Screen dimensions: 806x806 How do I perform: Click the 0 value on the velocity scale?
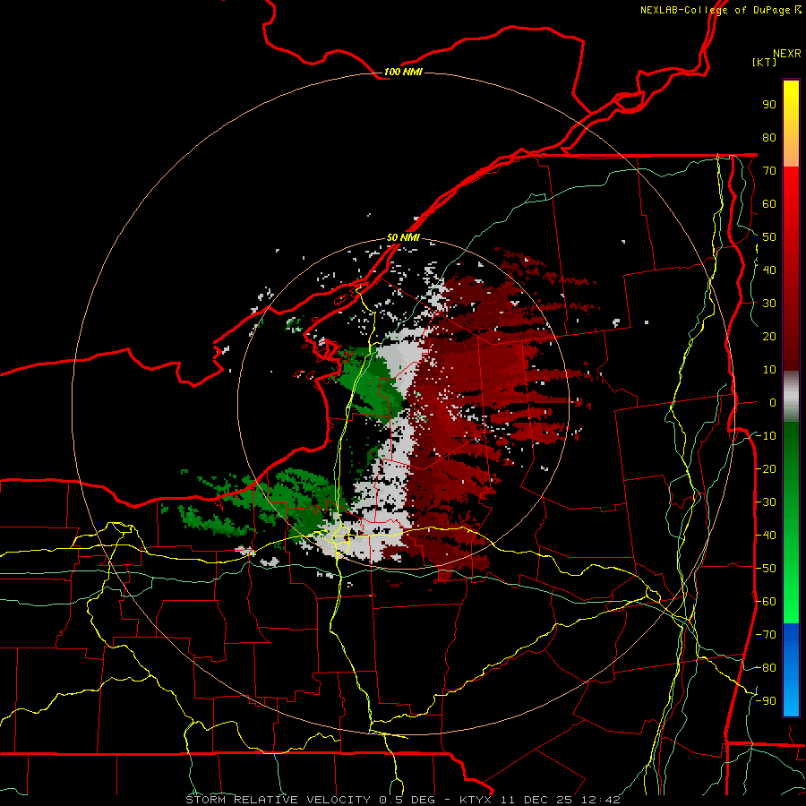[x=773, y=402]
